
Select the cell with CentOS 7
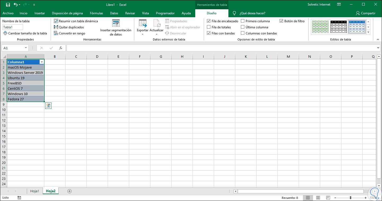coord(25,88)
